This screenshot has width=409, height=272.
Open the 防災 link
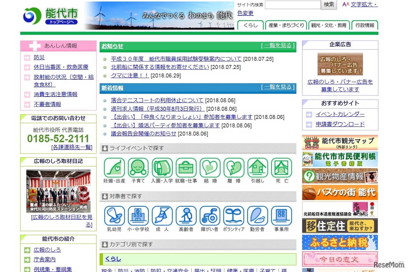(x=39, y=58)
